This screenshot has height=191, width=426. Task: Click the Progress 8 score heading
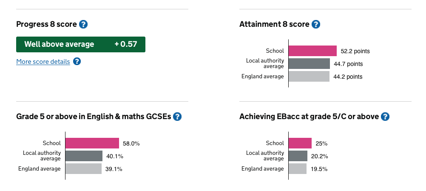[x=46, y=24]
